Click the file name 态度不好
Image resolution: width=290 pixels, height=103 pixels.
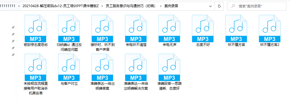(203, 45)
